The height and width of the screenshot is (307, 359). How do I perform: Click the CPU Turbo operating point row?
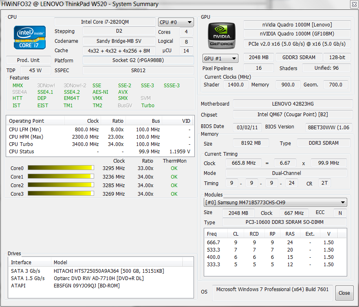(x=100, y=144)
